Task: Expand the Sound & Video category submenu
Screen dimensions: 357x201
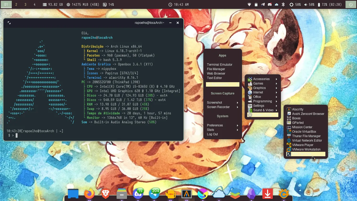Action: [263, 110]
